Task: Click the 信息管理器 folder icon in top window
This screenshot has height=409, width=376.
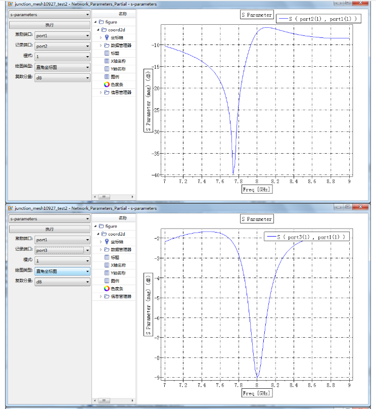Action: click(x=107, y=93)
